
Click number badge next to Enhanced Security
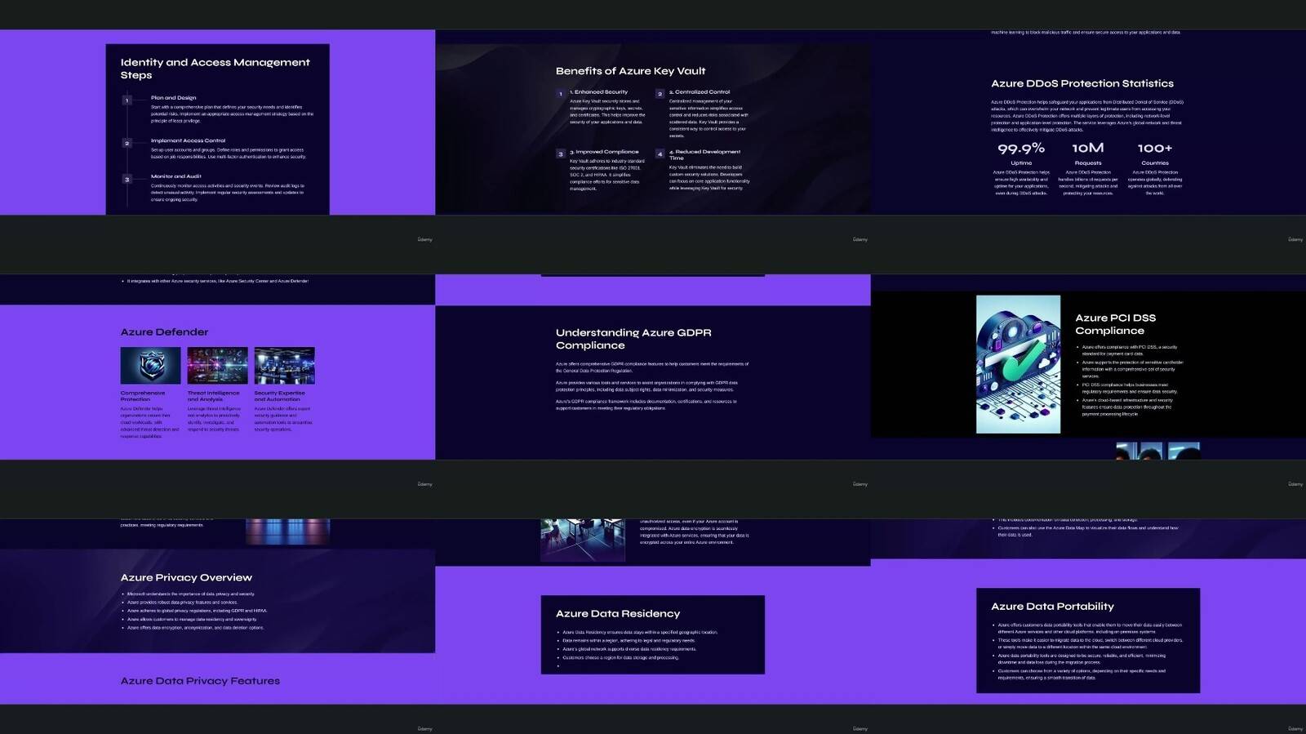click(x=561, y=94)
